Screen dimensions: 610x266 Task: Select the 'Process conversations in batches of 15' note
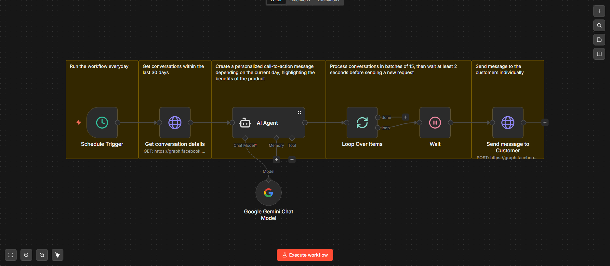[399, 110]
